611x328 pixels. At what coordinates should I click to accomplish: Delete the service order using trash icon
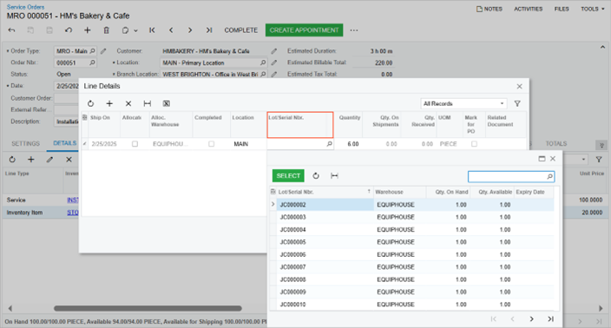tap(107, 30)
